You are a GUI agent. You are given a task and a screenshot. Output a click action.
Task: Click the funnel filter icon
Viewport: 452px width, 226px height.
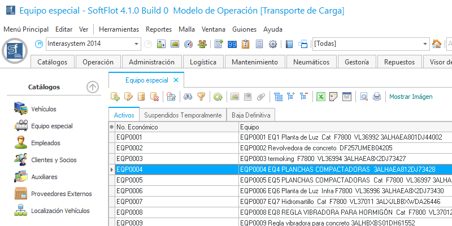point(201,97)
